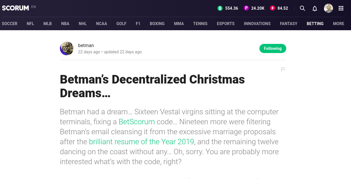Open the ESPORTS category
This screenshot has height=179, width=351.
click(x=225, y=24)
